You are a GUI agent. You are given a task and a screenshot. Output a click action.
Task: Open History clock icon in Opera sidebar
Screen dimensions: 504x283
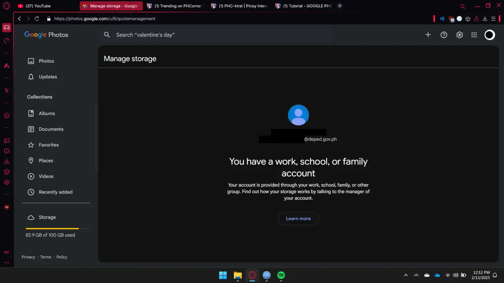(6, 151)
